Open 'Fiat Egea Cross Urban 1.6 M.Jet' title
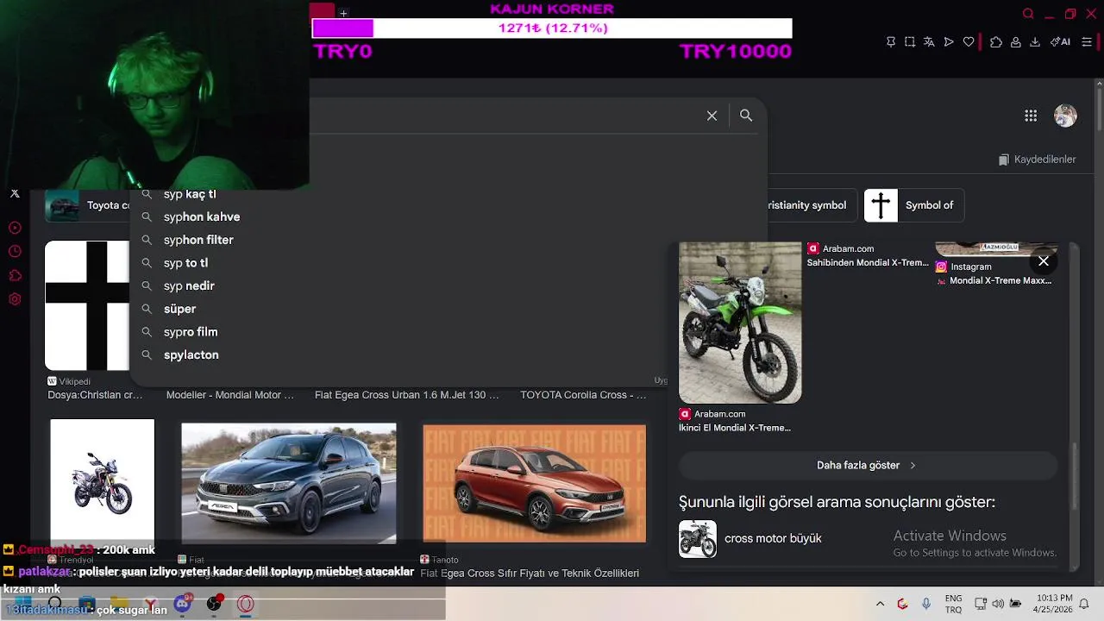This screenshot has width=1104, height=621. click(407, 395)
